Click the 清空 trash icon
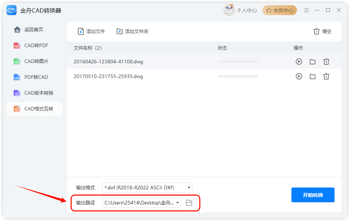Image resolution: width=350 pixels, height=221 pixels. 316,31
